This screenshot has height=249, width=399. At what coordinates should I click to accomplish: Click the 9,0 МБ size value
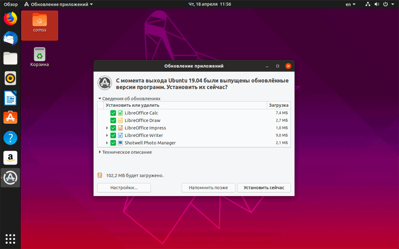tap(281, 135)
